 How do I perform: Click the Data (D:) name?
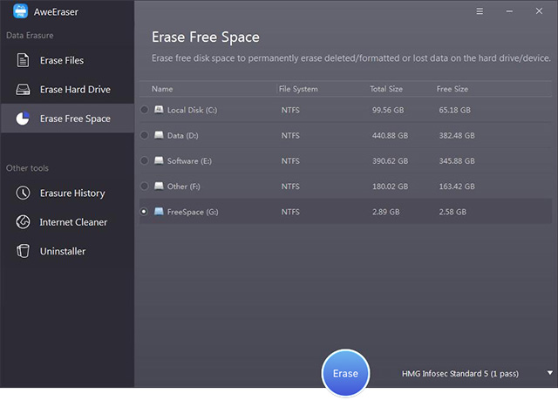point(182,135)
